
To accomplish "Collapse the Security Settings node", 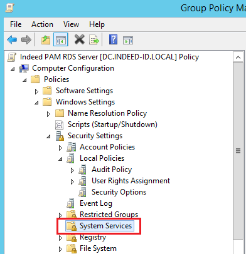I will pyautogui.click(x=48, y=137).
